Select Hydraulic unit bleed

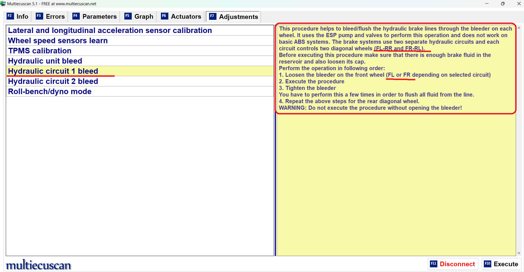point(140,61)
